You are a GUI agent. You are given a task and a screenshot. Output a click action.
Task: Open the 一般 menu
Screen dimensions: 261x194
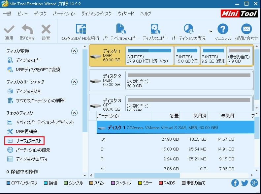click(x=7, y=14)
